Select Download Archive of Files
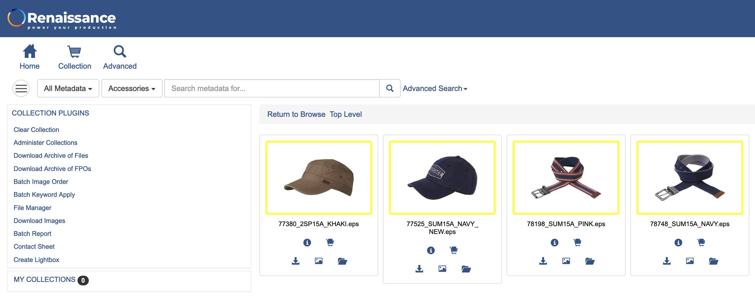Viewport: 755px width, 308px height. [x=51, y=155]
